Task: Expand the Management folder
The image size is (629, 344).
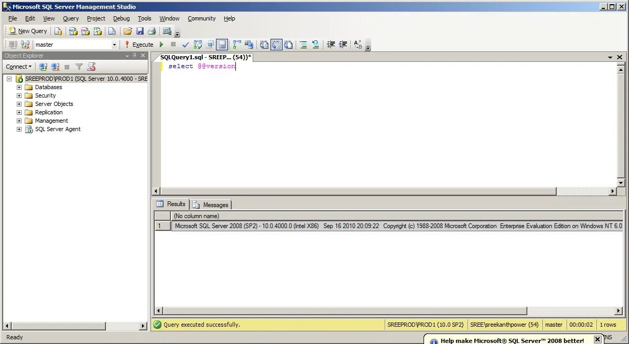Action: 19,121
